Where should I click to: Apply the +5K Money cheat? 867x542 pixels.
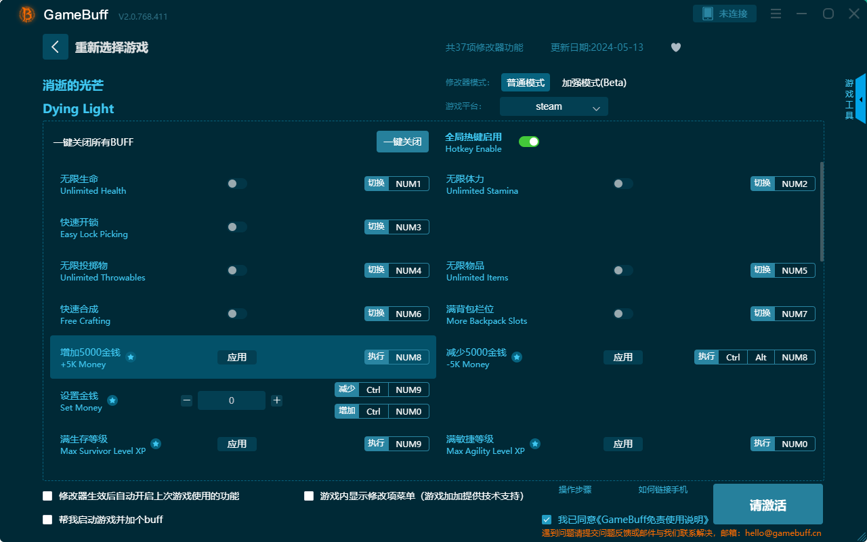click(237, 357)
